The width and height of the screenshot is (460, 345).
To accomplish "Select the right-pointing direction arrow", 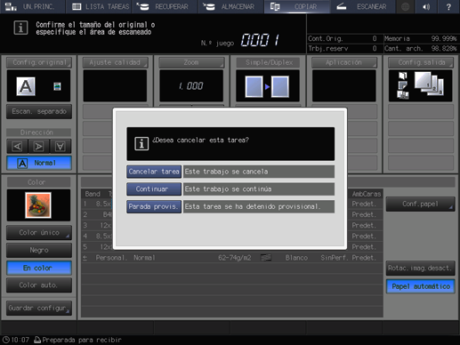I will [x=39, y=147].
